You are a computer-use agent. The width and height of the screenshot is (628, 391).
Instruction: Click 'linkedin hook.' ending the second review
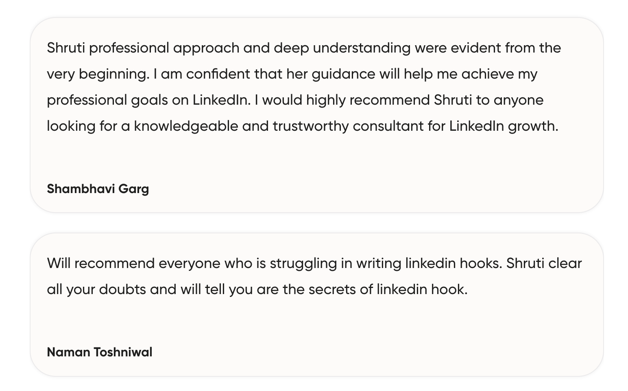pos(422,290)
